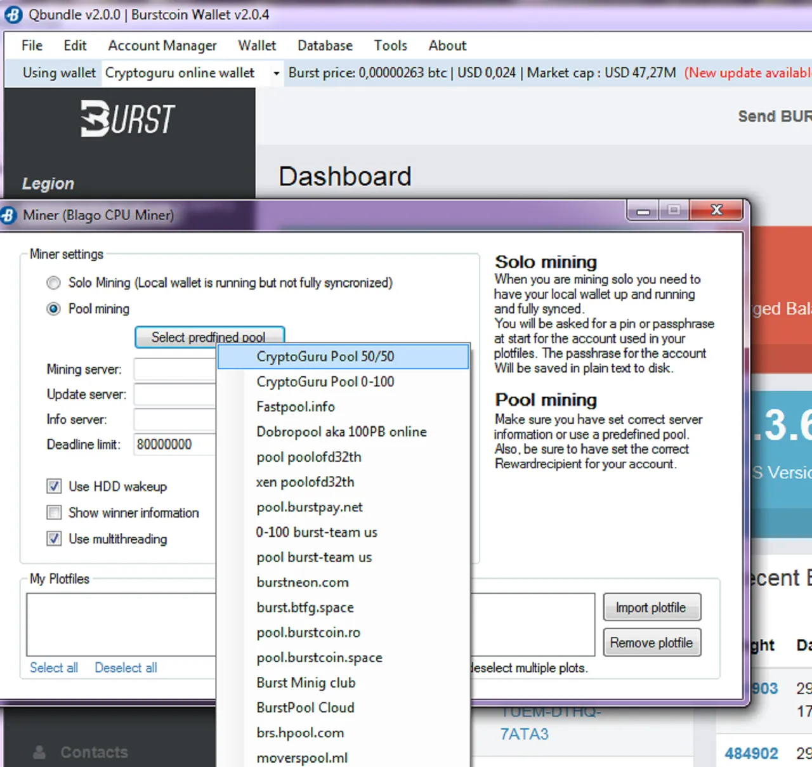This screenshot has height=767, width=812.
Task: Open the Account Manager menu
Action: (162, 46)
